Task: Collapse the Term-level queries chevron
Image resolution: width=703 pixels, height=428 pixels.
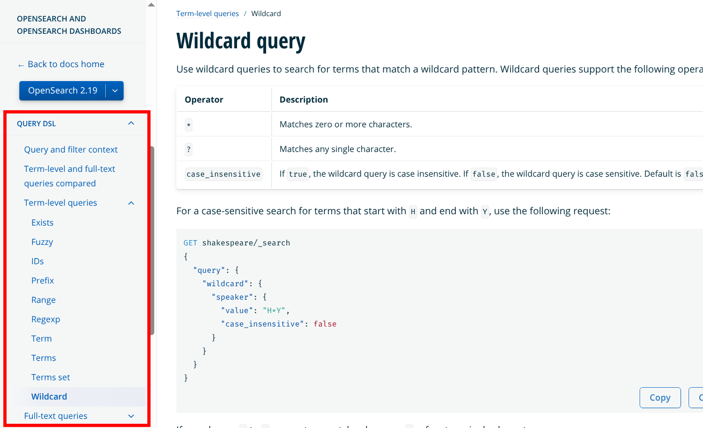Action: point(131,203)
